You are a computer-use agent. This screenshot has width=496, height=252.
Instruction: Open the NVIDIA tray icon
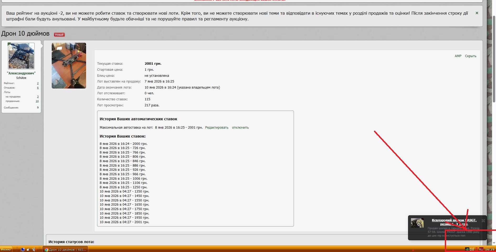click(467, 249)
